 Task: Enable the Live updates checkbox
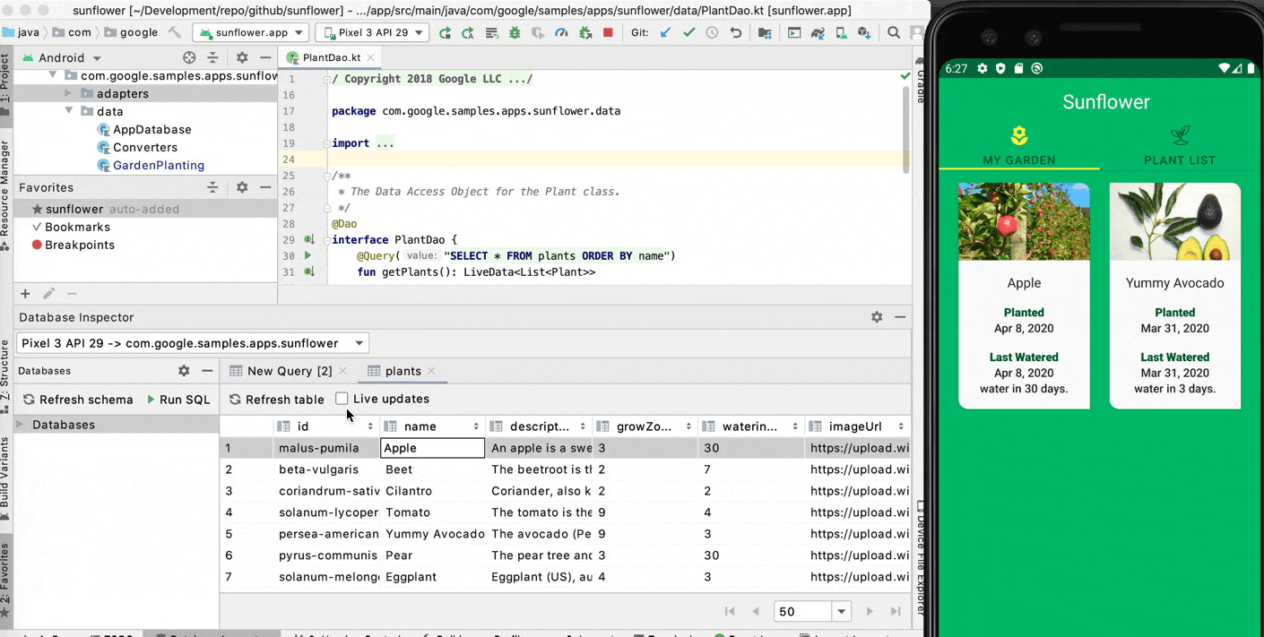pos(342,399)
